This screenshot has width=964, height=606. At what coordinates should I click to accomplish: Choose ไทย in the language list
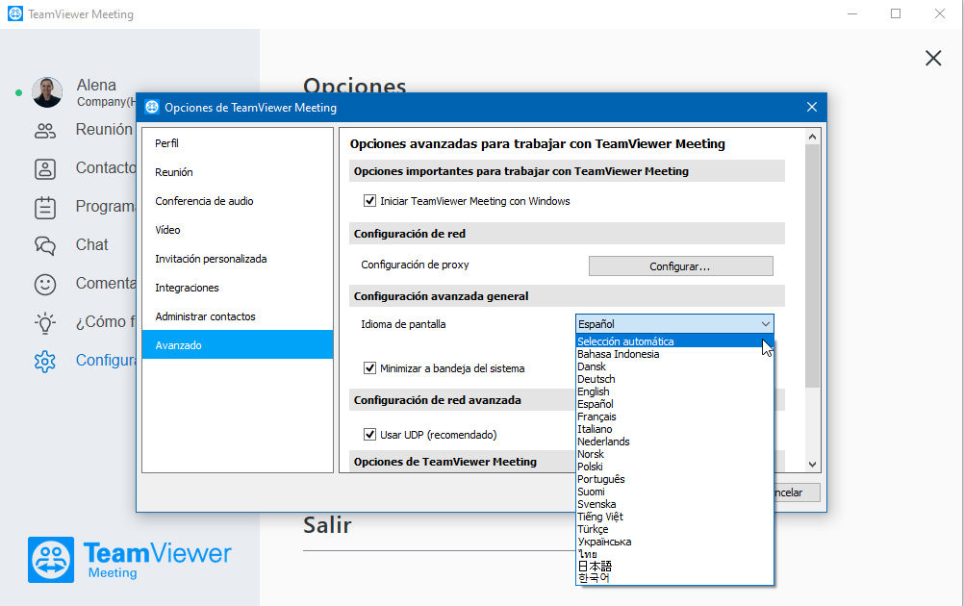click(674, 554)
